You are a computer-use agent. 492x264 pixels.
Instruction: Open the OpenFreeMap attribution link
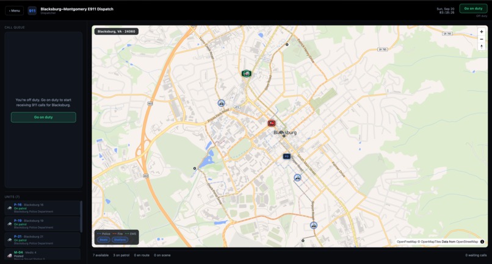[407, 241]
